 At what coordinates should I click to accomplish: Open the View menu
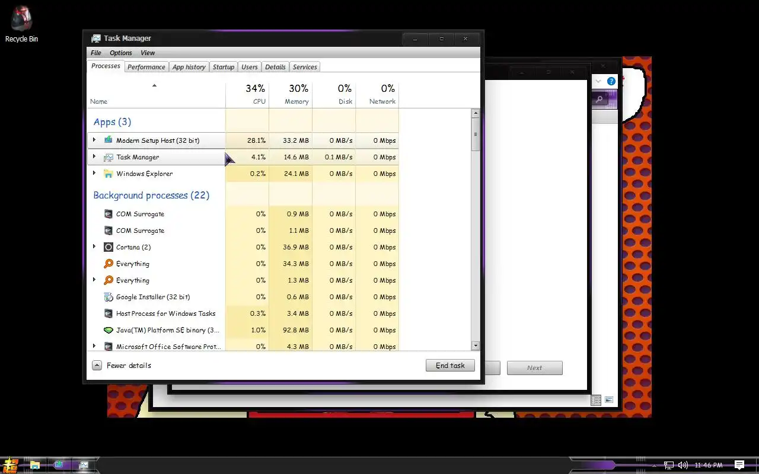click(148, 53)
